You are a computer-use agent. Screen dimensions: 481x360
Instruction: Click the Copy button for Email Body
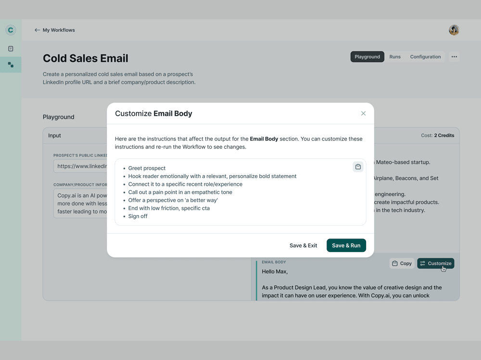[402, 263]
